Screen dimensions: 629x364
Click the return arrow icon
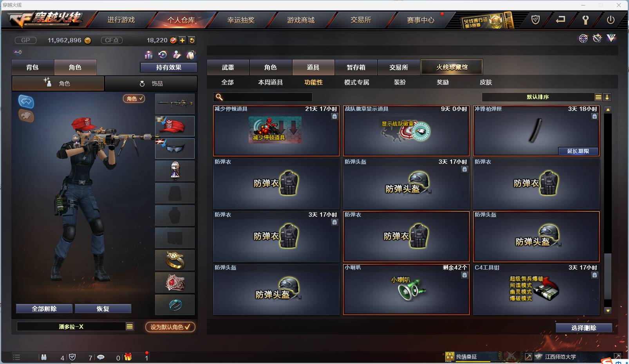560,19
